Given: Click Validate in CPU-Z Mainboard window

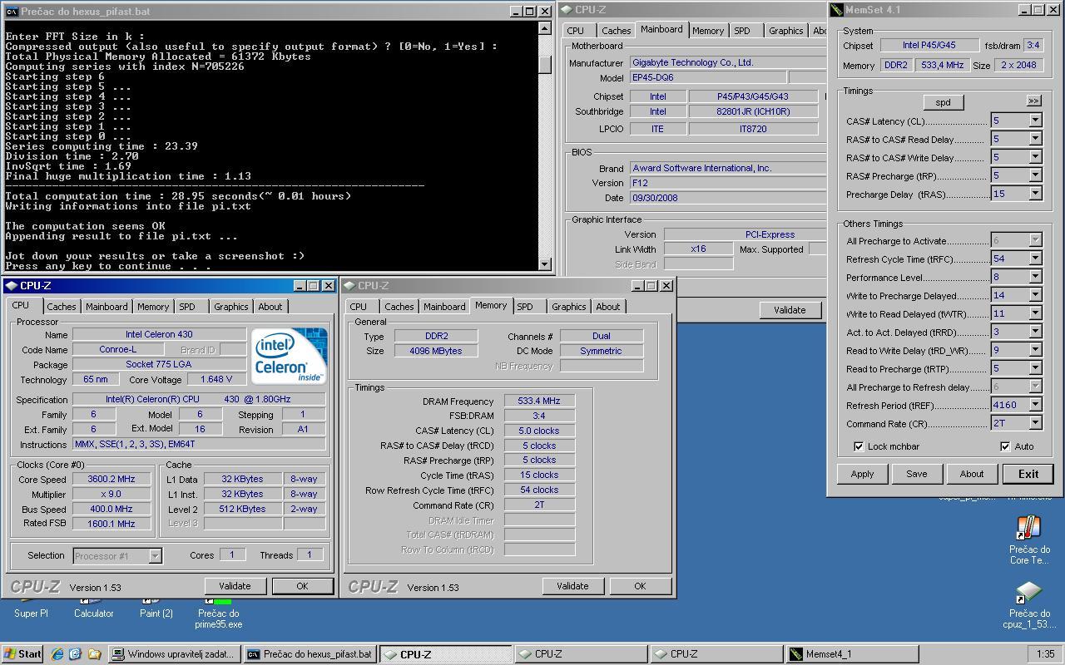Looking at the screenshot, I should click(790, 310).
